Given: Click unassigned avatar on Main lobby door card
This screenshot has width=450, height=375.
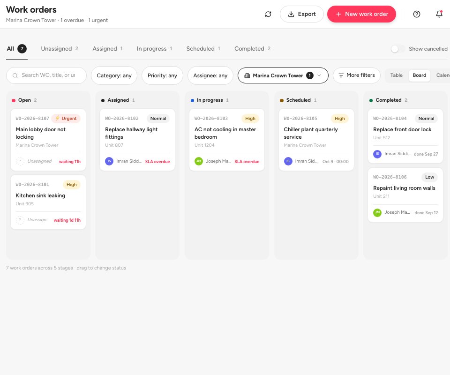Looking at the screenshot, I should click(x=20, y=161).
